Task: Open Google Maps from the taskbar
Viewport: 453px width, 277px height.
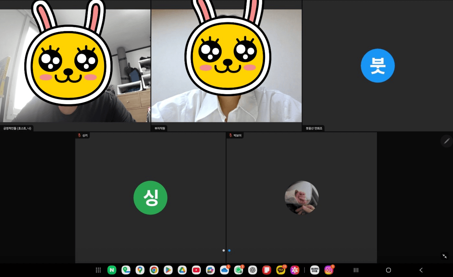Action: 140,270
